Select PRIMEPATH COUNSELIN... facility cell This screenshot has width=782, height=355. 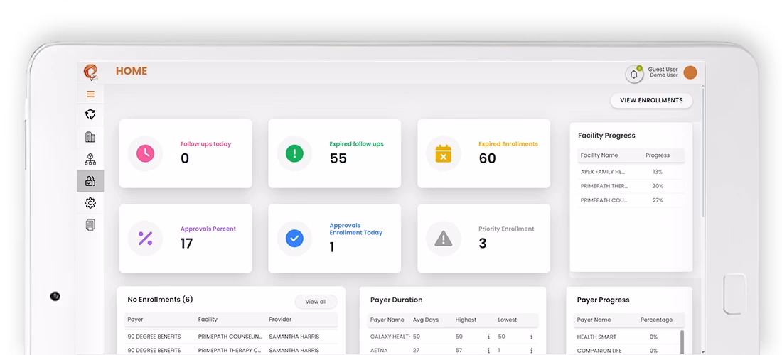[230, 337]
